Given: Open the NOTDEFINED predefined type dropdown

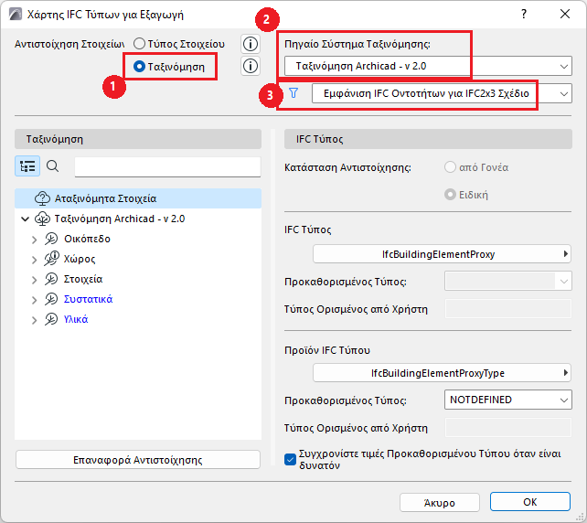Looking at the screenshot, I should [x=508, y=400].
